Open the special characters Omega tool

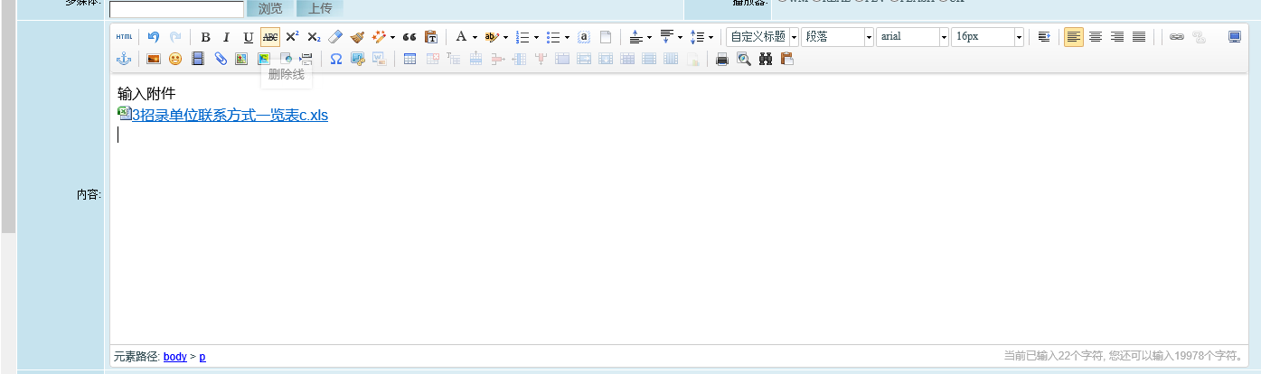(x=336, y=59)
